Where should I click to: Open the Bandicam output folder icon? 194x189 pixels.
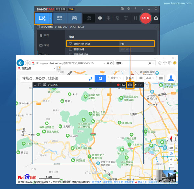pos(122,9)
